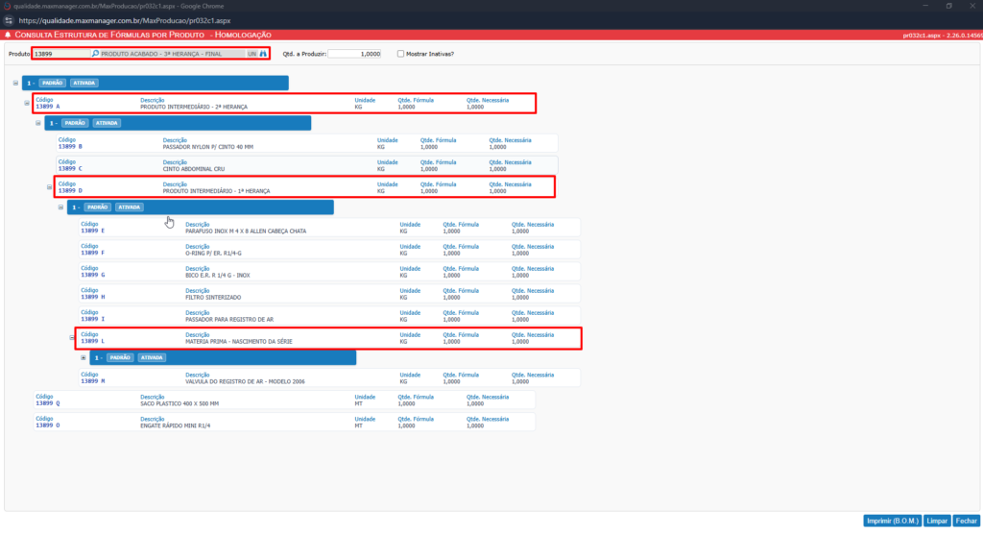Restore down the Chrome window
This screenshot has width=983, height=534.
[948, 6]
